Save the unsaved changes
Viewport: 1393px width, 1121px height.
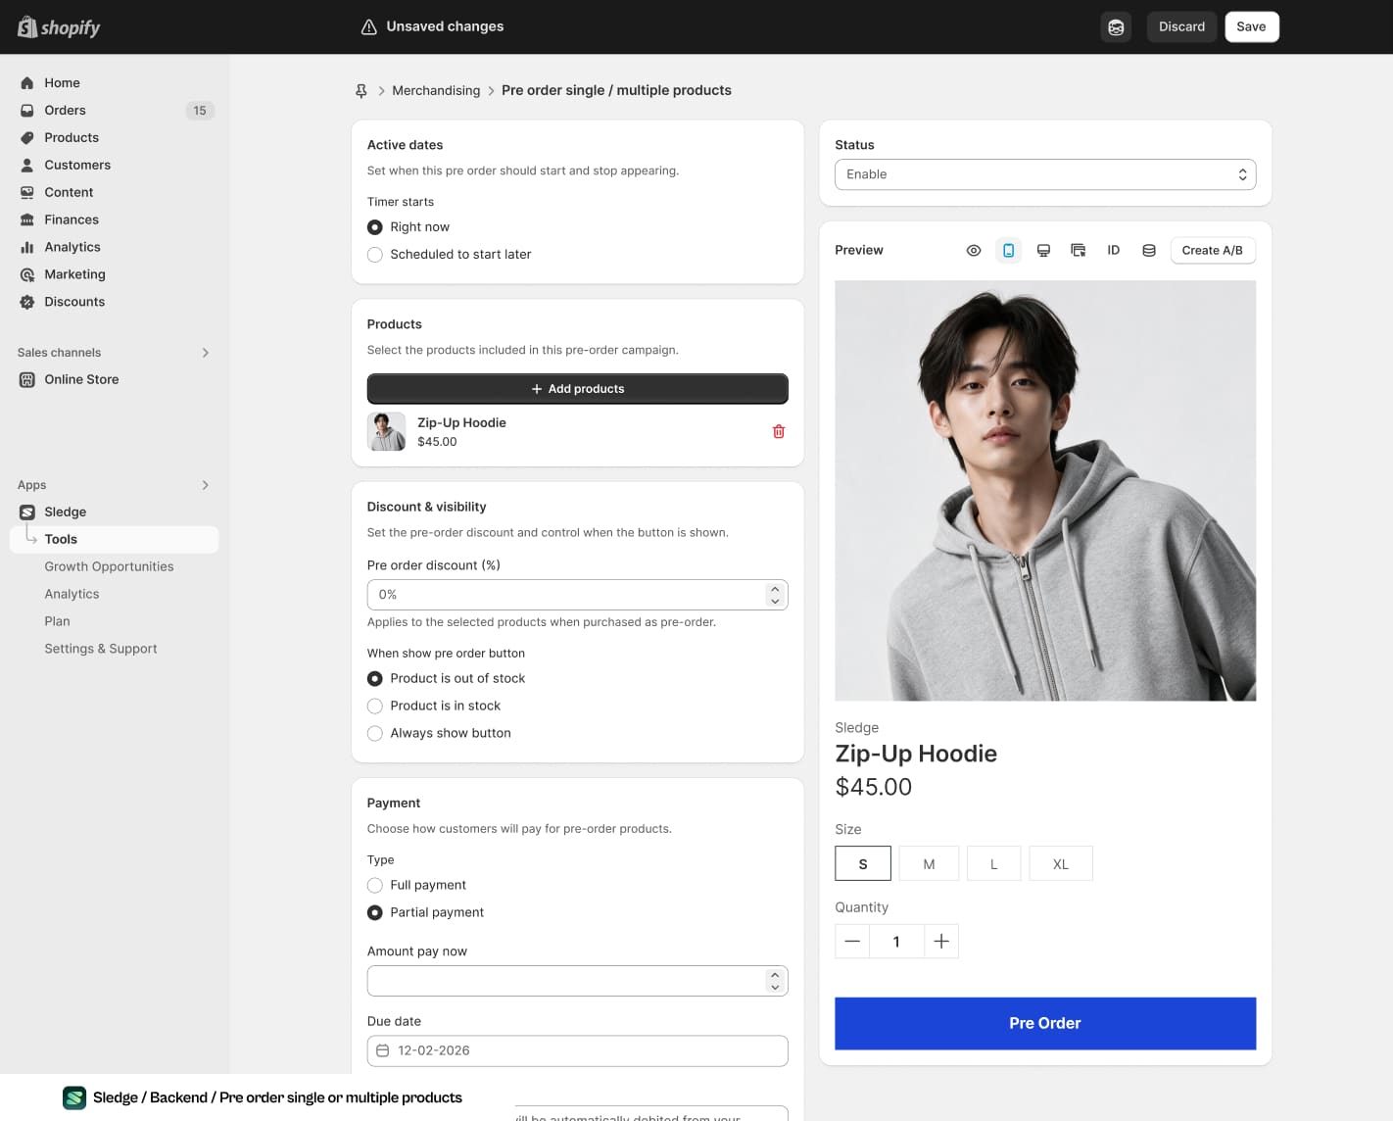coord(1251,27)
